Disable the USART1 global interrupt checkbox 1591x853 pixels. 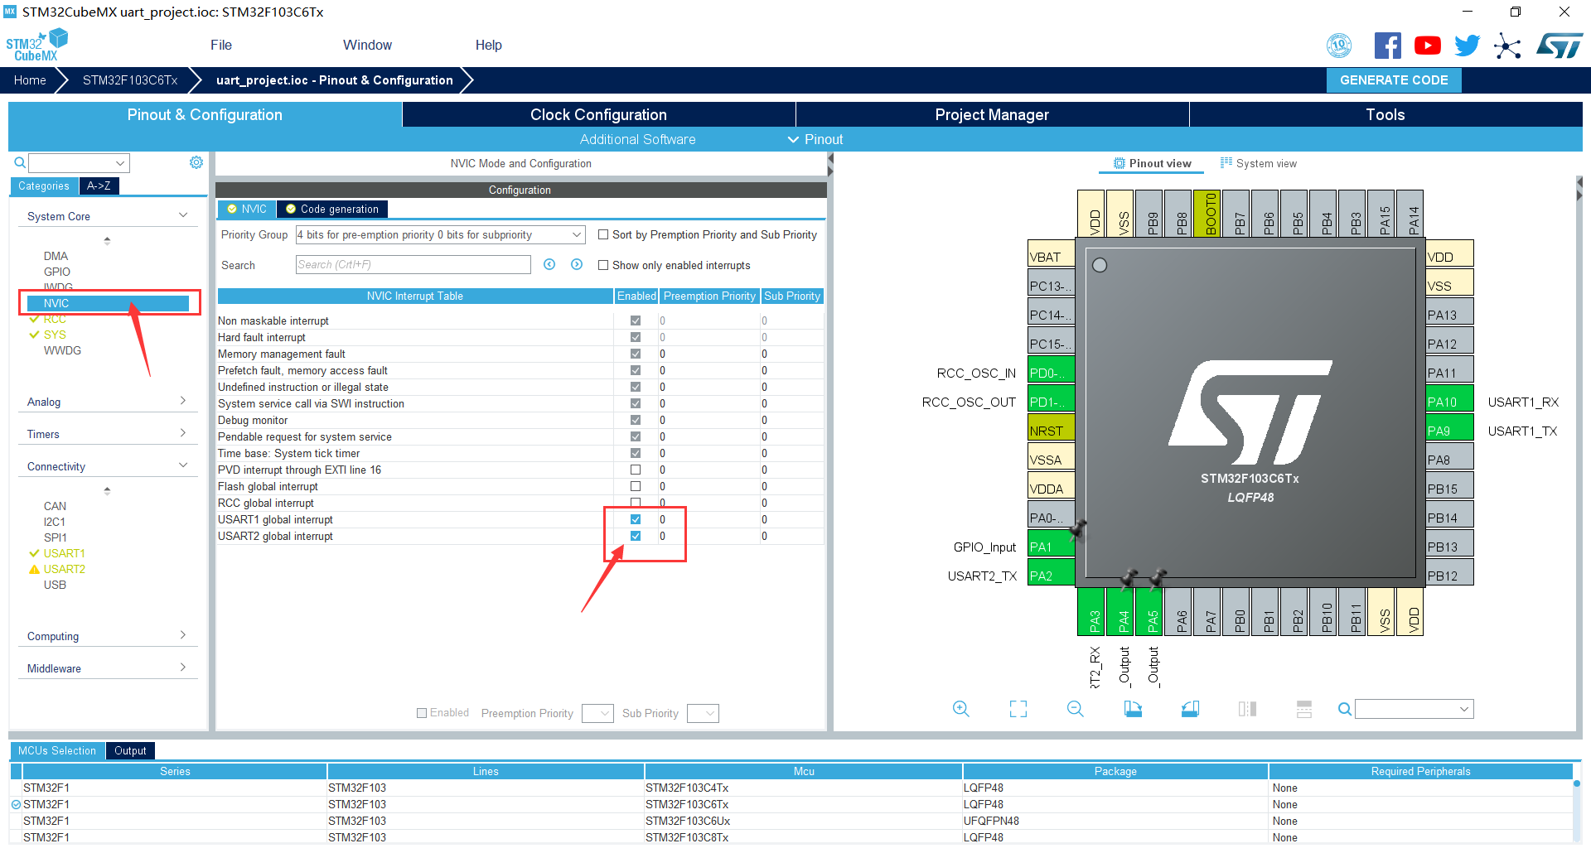[636, 519]
